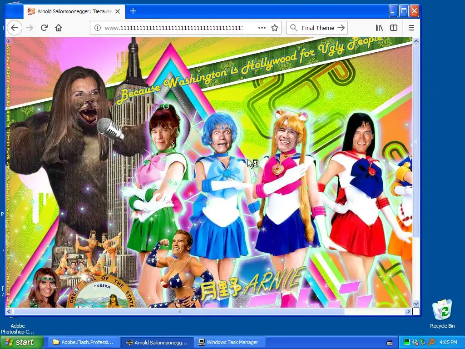Click the forward navigation arrow
The image size is (465, 349).
[30, 28]
